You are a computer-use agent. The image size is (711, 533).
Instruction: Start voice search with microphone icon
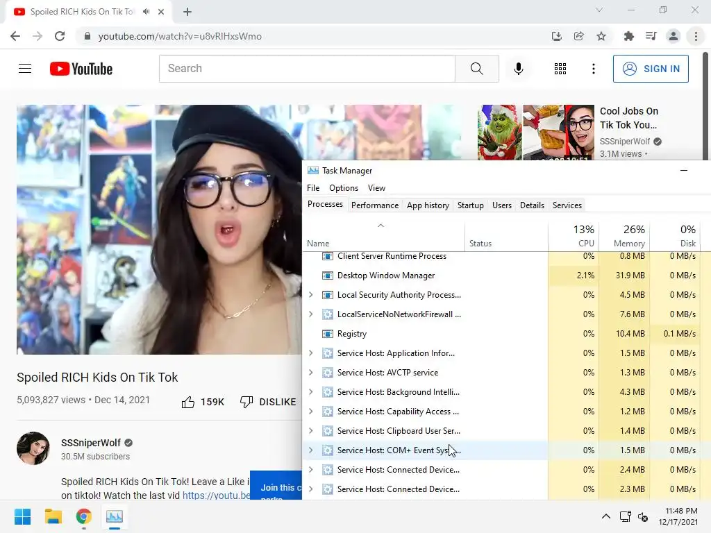click(x=518, y=69)
